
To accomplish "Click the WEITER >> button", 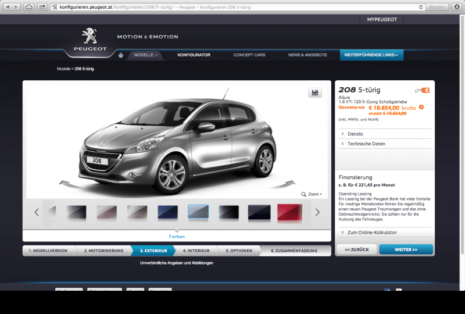I will (406, 249).
